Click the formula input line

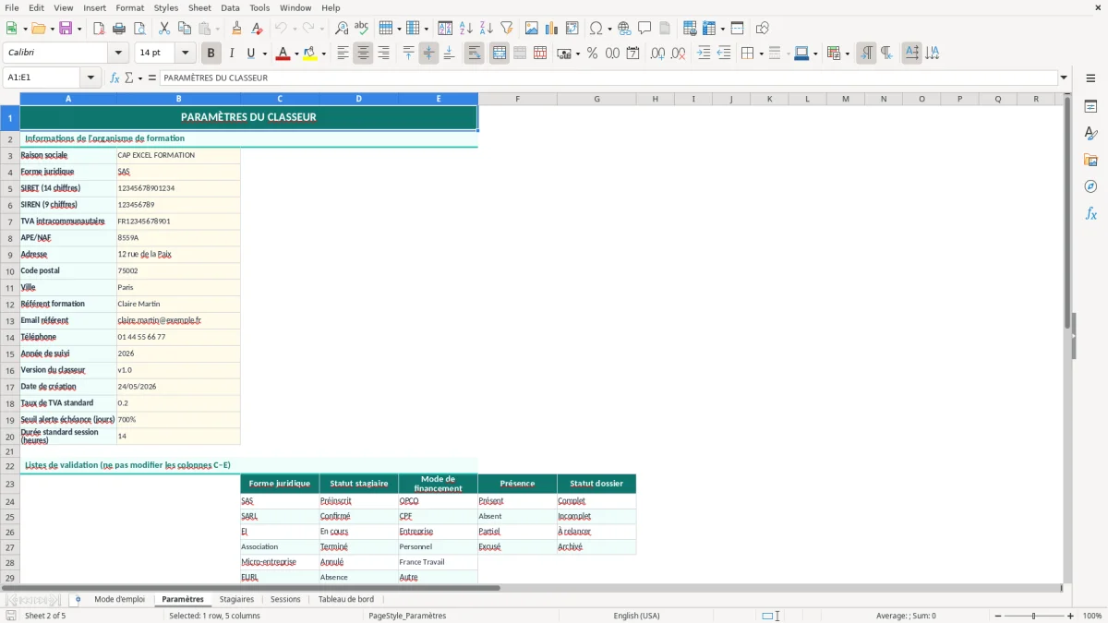[608, 78]
